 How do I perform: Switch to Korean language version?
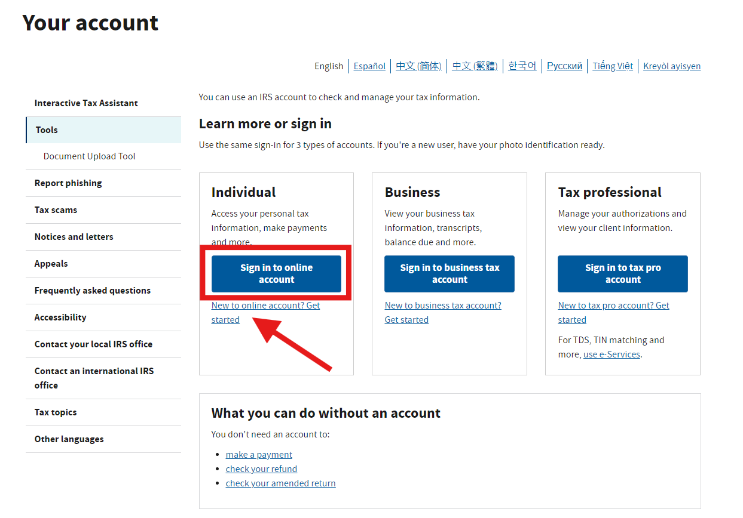pyautogui.click(x=522, y=66)
